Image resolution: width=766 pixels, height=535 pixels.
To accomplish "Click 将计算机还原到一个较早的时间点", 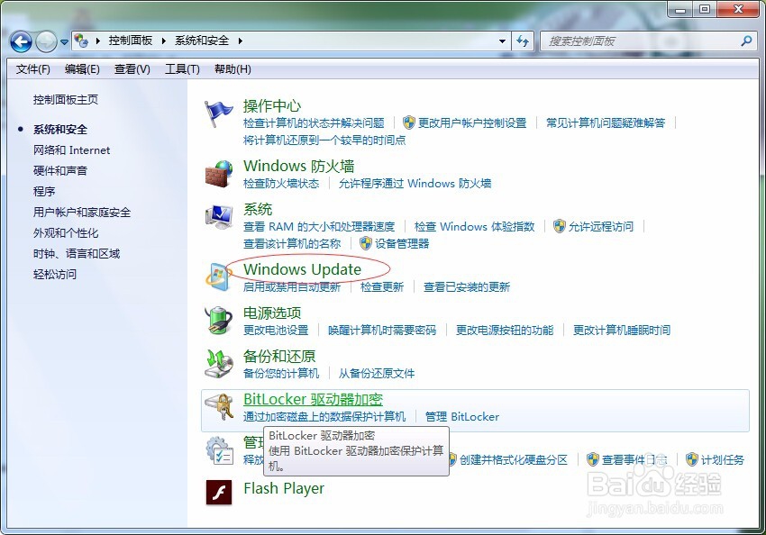I will (324, 141).
